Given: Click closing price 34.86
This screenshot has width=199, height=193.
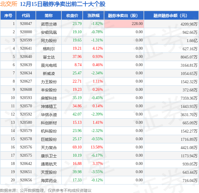Looking at the screenshot, I should pyautogui.click(x=77, y=106).
